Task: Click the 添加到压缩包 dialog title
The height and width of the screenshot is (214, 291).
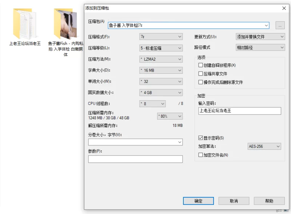Action: (97, 8)
